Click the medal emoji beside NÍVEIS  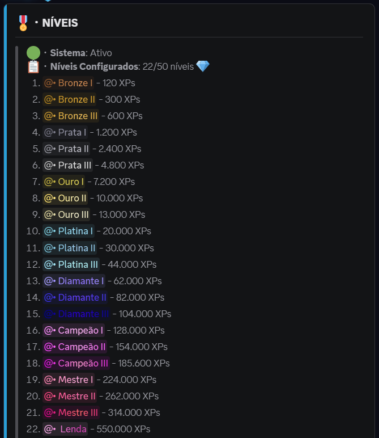click(23, 23)
